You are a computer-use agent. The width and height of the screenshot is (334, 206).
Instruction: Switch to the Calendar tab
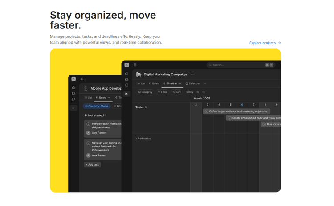193,83
